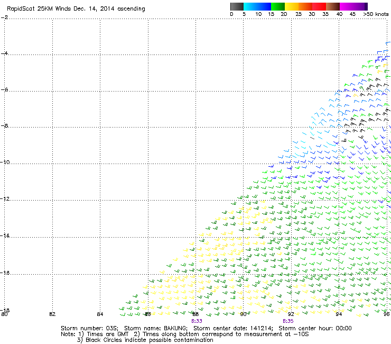Click latitude axis label "-14"
391x344 pixels.
tap(5, 236)
